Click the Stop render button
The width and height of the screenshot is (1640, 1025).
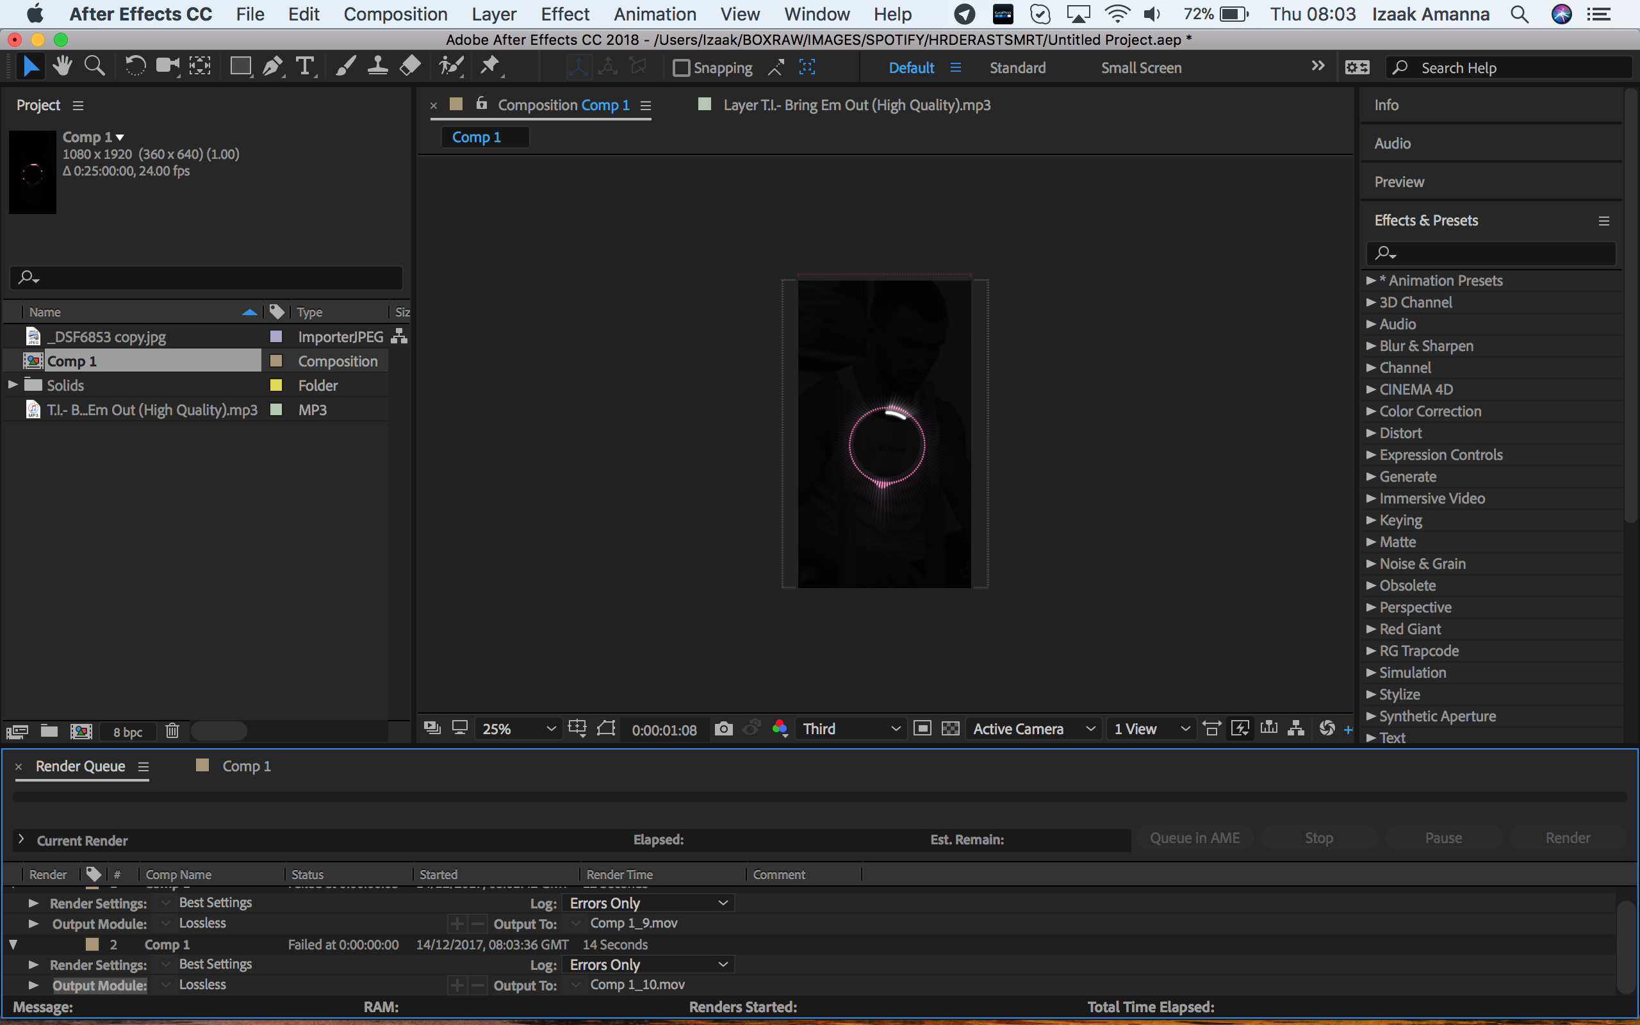click(1318, 837)
